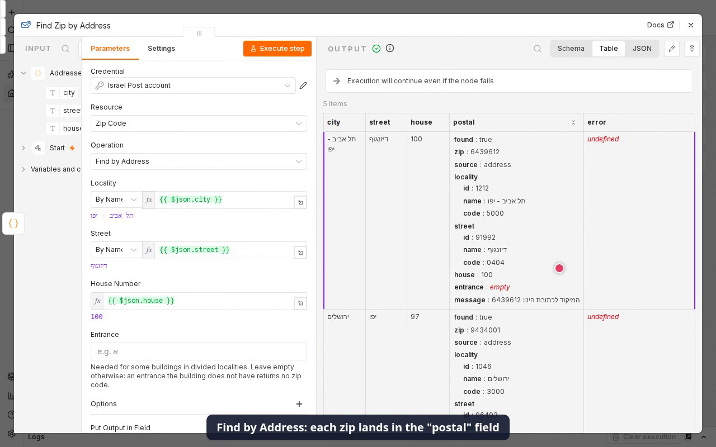The width and height of the screenshot is (716, 447).
Task: Change Street mode from By Name
Action: tap(116, 250)
